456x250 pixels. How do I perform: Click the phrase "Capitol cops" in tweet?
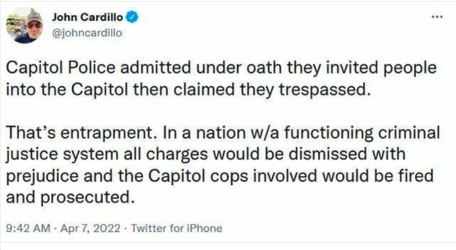(198, 176)
